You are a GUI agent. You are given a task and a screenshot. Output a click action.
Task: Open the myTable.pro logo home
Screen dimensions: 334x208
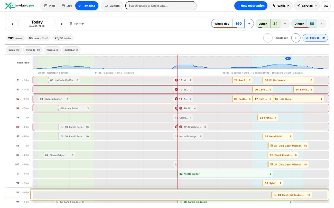point(20,6)
